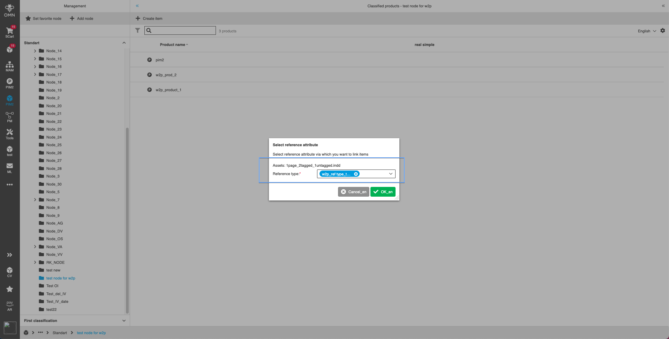Viewport: 669px width, 339px height.
Task: Open the Reference type dropdown
Action: (x=390, y=174)
